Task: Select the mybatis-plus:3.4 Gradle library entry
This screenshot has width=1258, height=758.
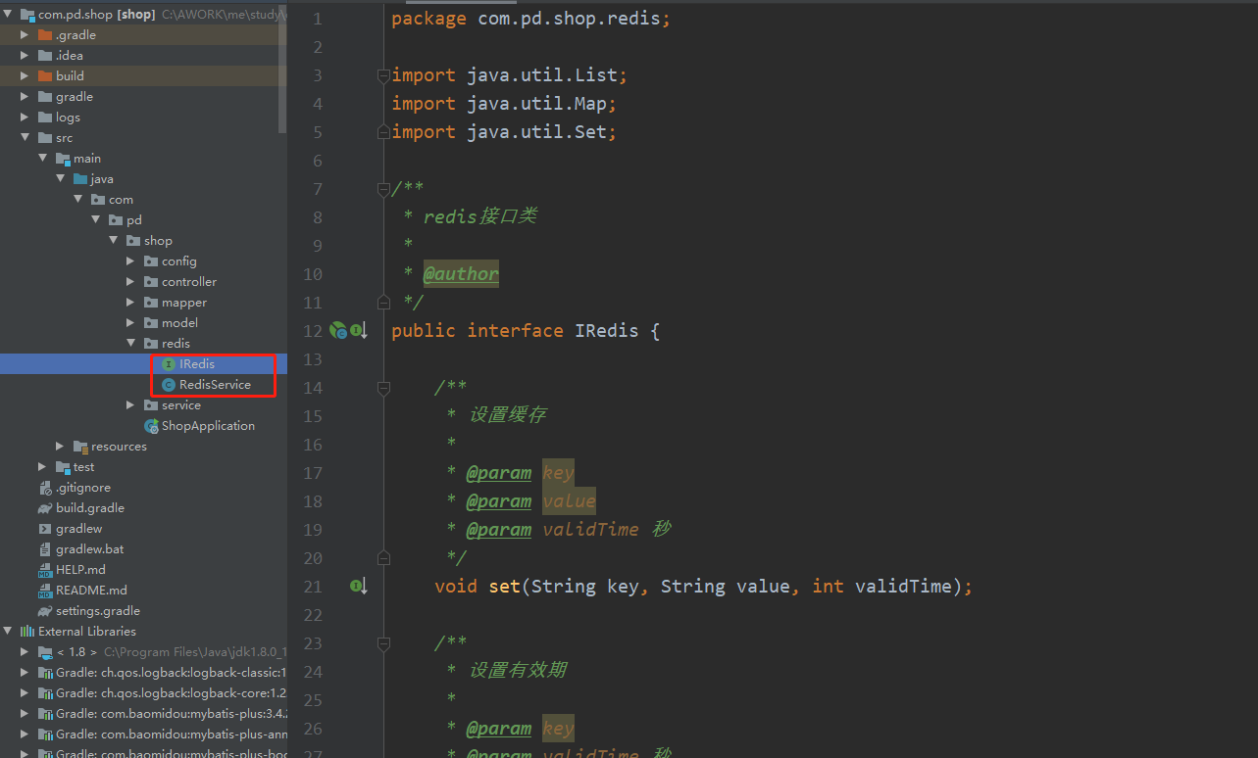Action: pos(171,714)
